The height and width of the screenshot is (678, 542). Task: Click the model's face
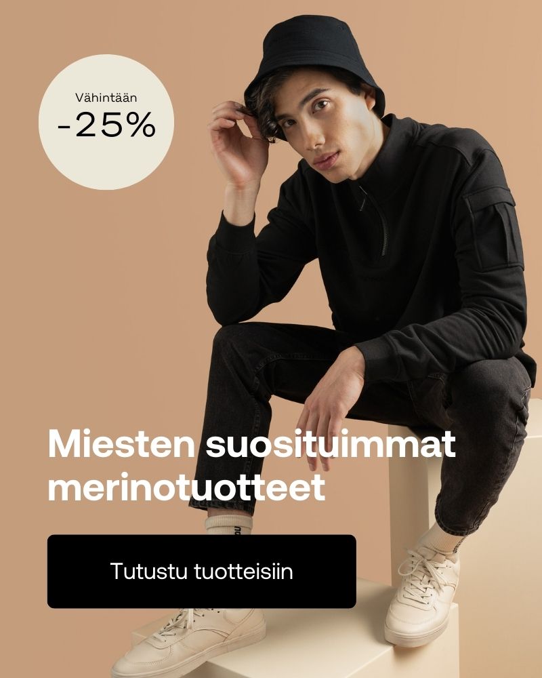[321, 129]
